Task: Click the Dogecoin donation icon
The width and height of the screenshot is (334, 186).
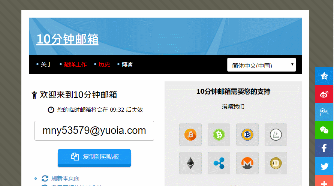Action: [x=276, y=163]
